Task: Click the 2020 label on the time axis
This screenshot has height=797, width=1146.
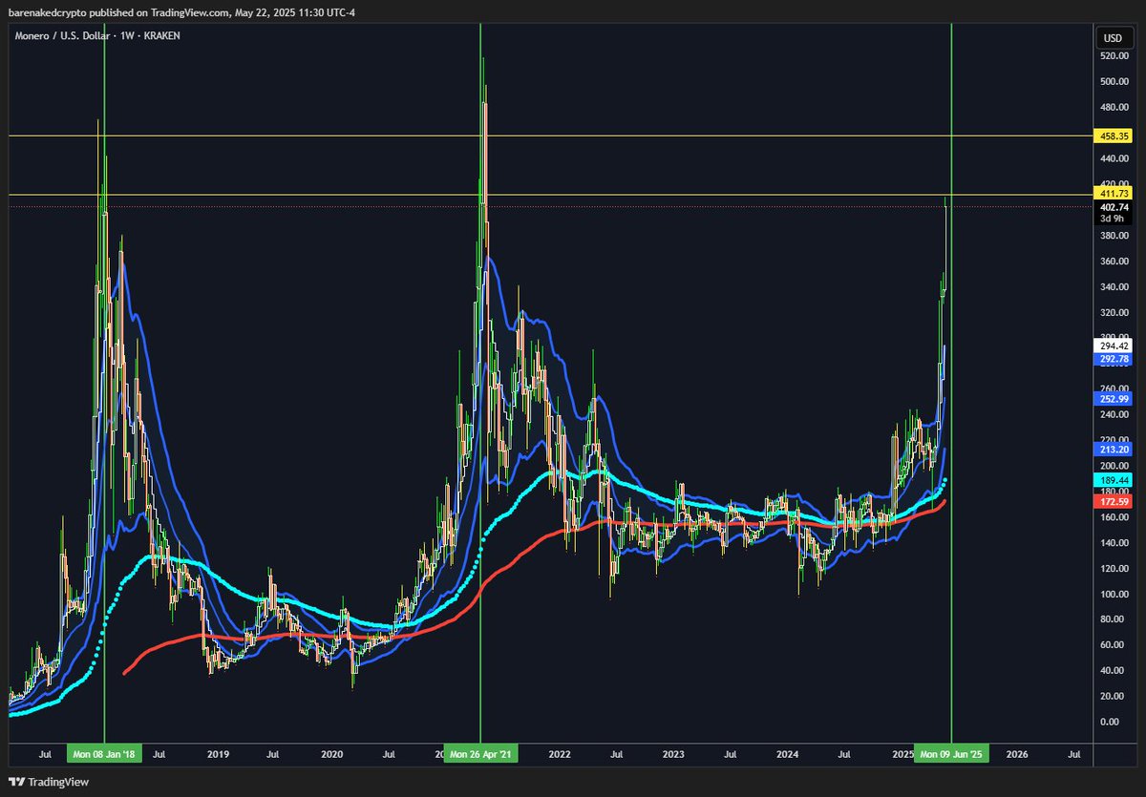Action: click(332, 754)
